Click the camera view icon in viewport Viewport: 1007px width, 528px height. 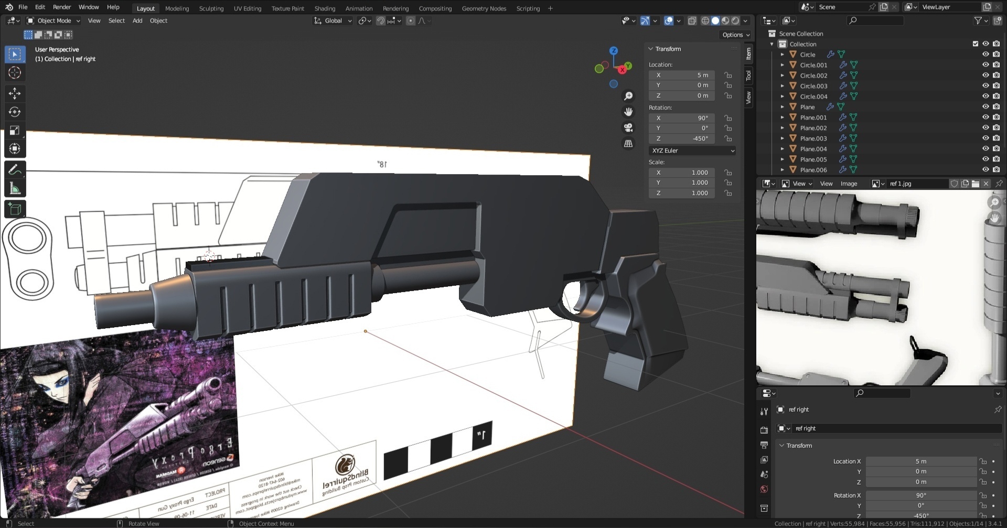(628, 127)
